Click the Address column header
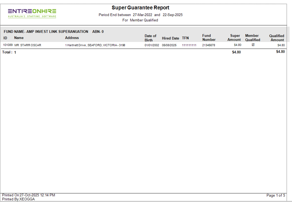This screenshot has height=202, width=292. pos(72,38)
